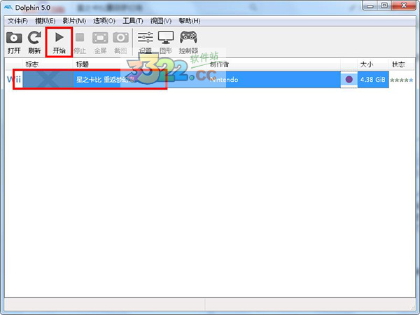Screen dimensions: 420x315
Task: Sort by 标志 column header
Action: click(x=48, y=64)
